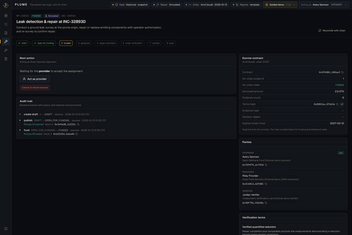Viewport: 352px width, 235px height.
Task: Open the globe icon in the sidebar
Action: pos(6,16)
